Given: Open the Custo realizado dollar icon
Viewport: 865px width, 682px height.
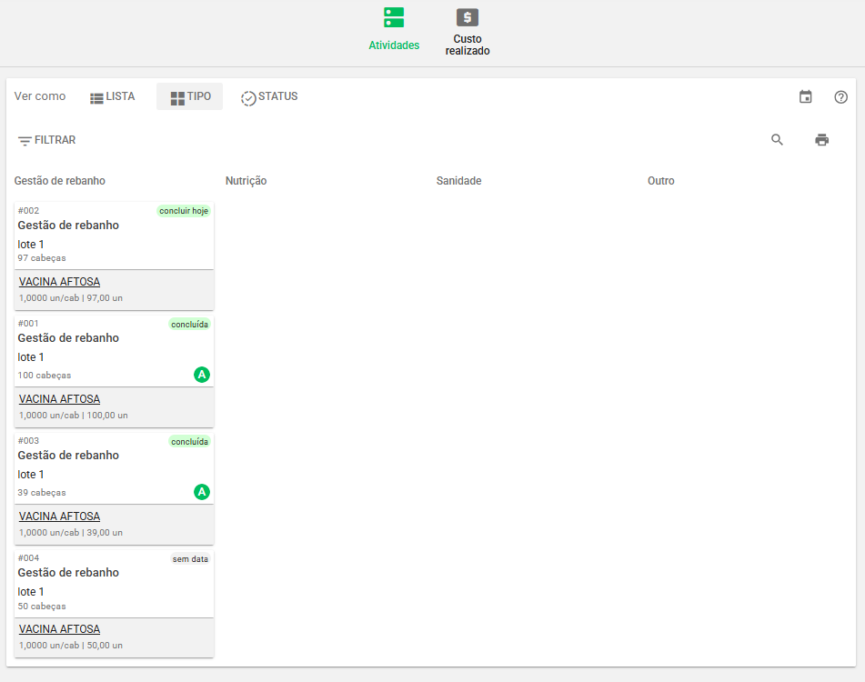Looking at the screenshot, I should [468, 17].
